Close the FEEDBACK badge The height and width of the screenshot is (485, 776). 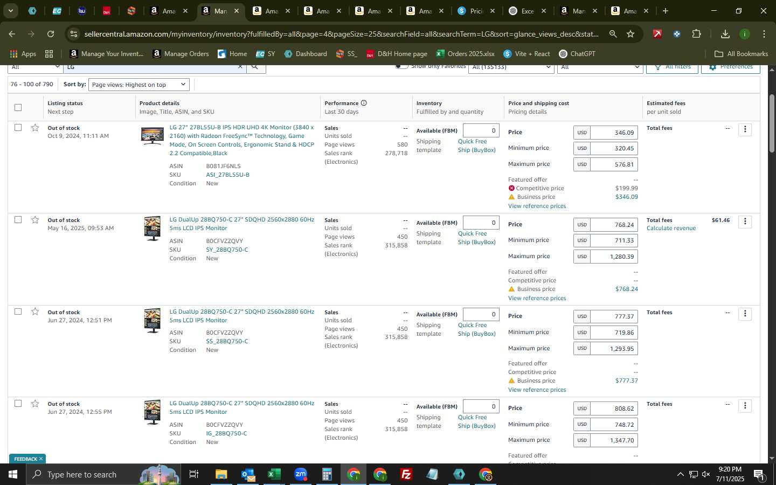click(x=40, y=459)
